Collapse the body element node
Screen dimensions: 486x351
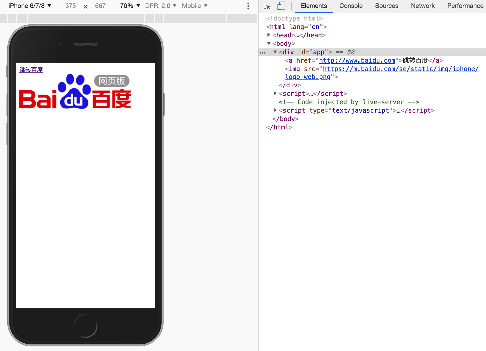click(x=269, y=43)
